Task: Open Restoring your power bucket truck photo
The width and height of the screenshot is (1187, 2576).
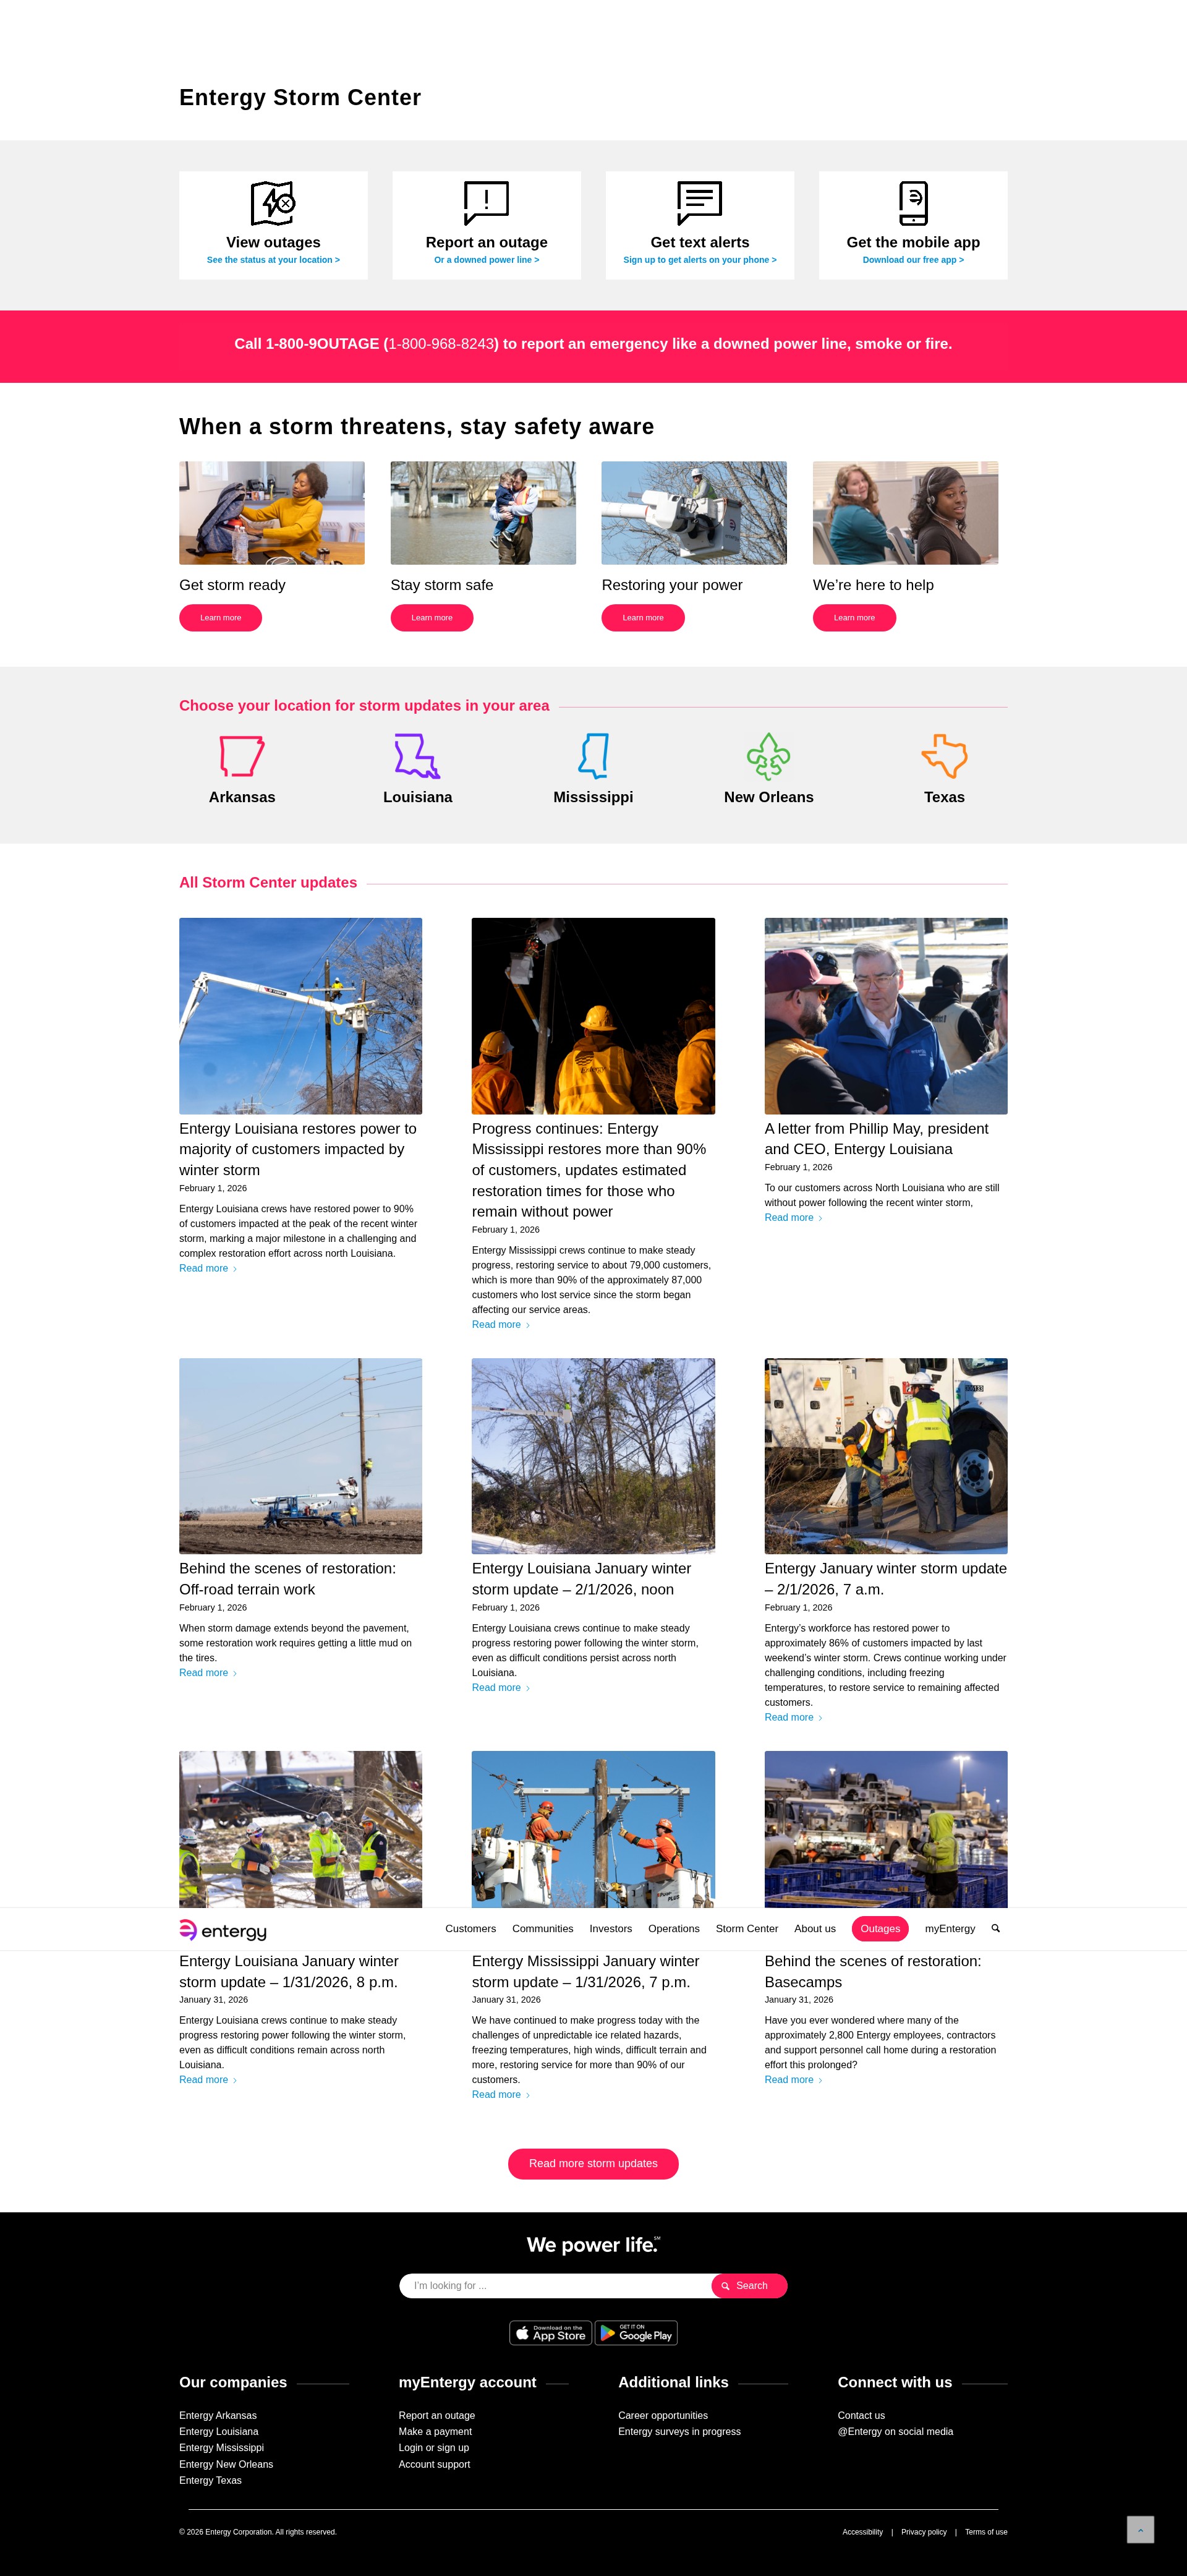Action: [694, 513]
